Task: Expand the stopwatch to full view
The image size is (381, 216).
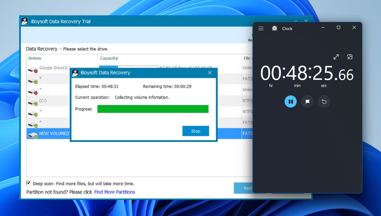Action: click(x=336, y=57)
